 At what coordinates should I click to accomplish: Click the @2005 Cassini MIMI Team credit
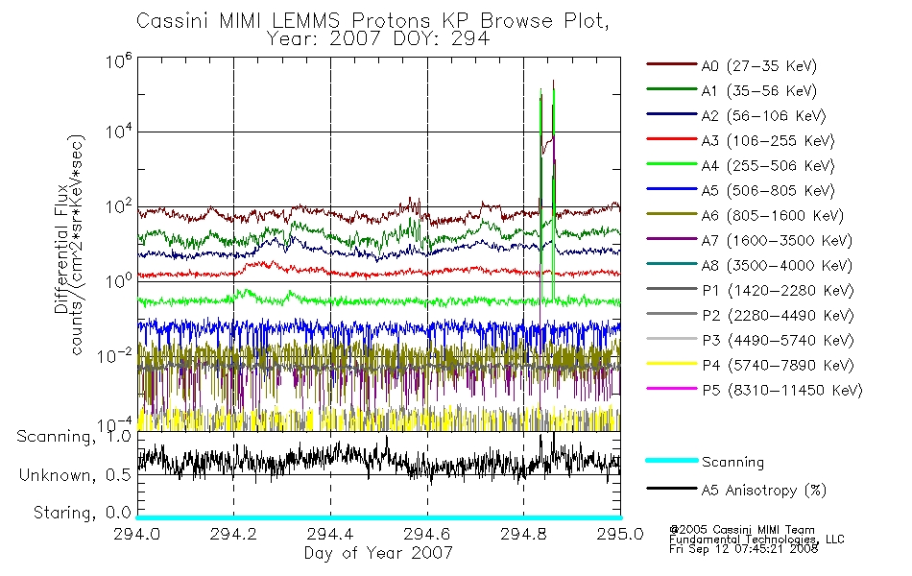(742, 530)
